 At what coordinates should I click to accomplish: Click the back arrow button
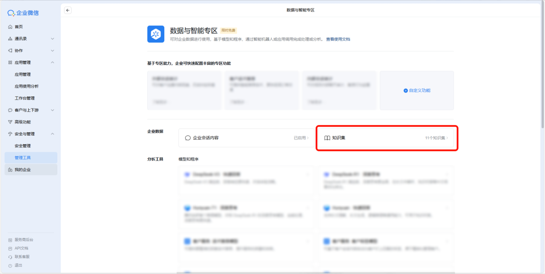[68, 10]
